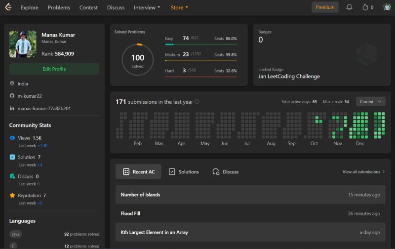Click the Easy problems progress bar
Image resolution: width=395 pixels, height=249 pixels.
(x=201, y=44)
